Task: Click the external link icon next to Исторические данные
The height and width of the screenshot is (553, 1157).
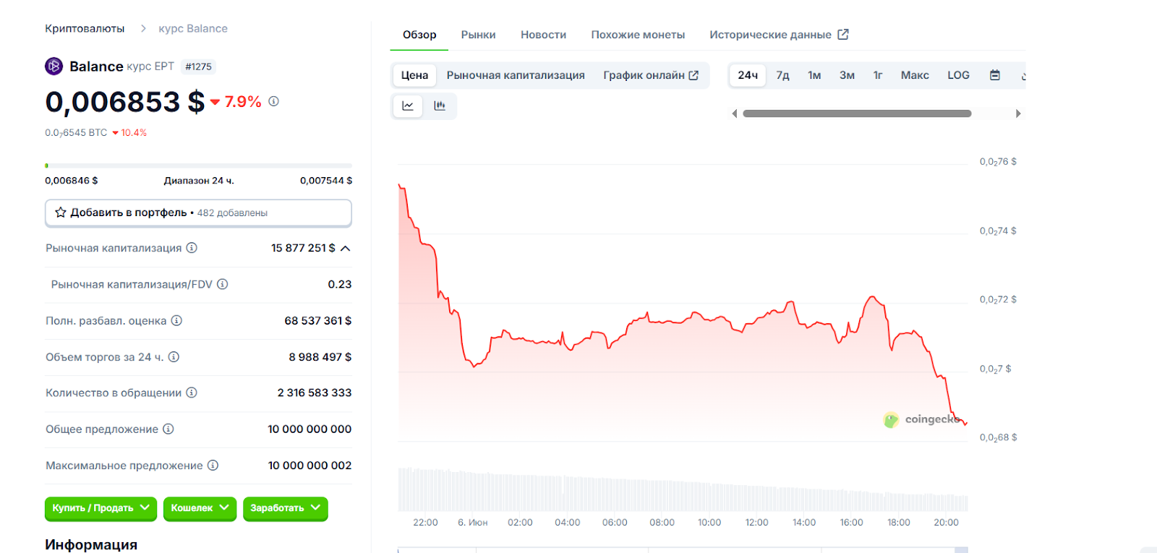Action: coord(843,35)
